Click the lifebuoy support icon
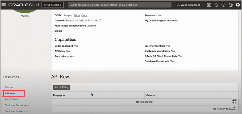The image size is (242, 114). click(234, 102)
